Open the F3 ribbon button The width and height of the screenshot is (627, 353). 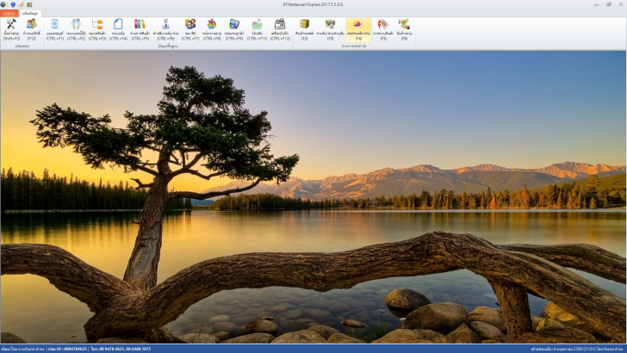tap(330, 30)
